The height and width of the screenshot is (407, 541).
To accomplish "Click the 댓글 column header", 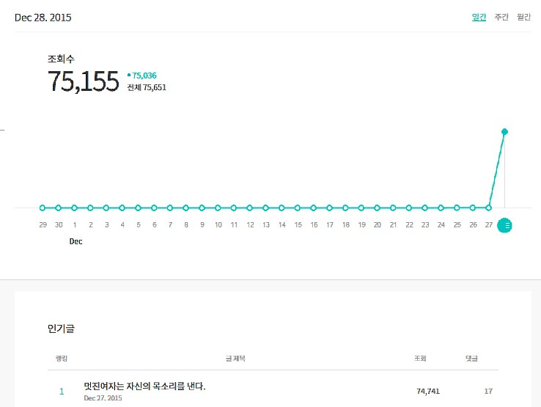I will [471, 359].
